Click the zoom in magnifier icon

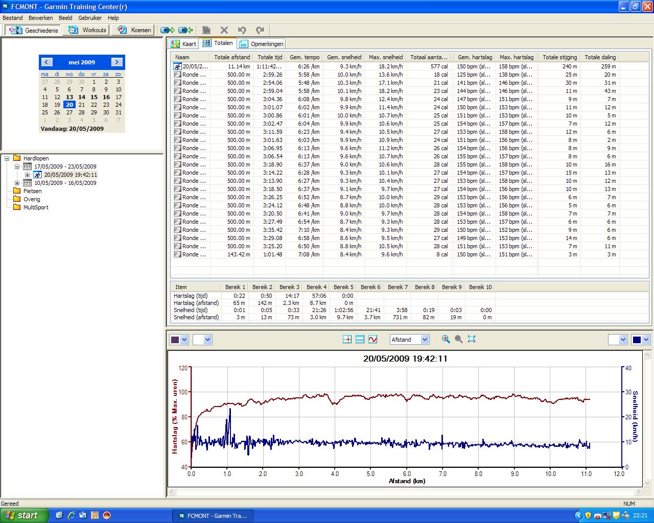pyautogui.click(x=446, y=339)
